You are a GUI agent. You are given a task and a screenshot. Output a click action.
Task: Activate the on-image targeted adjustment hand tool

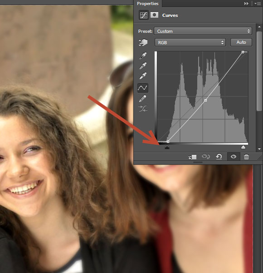coord(143,42)
